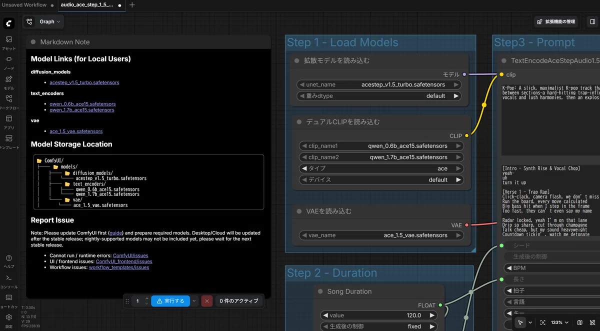Image resolution: width=600 pixels, height=331 pixels.
Task: Open Settings (設定) gear
Action: [x=9, y=320]
